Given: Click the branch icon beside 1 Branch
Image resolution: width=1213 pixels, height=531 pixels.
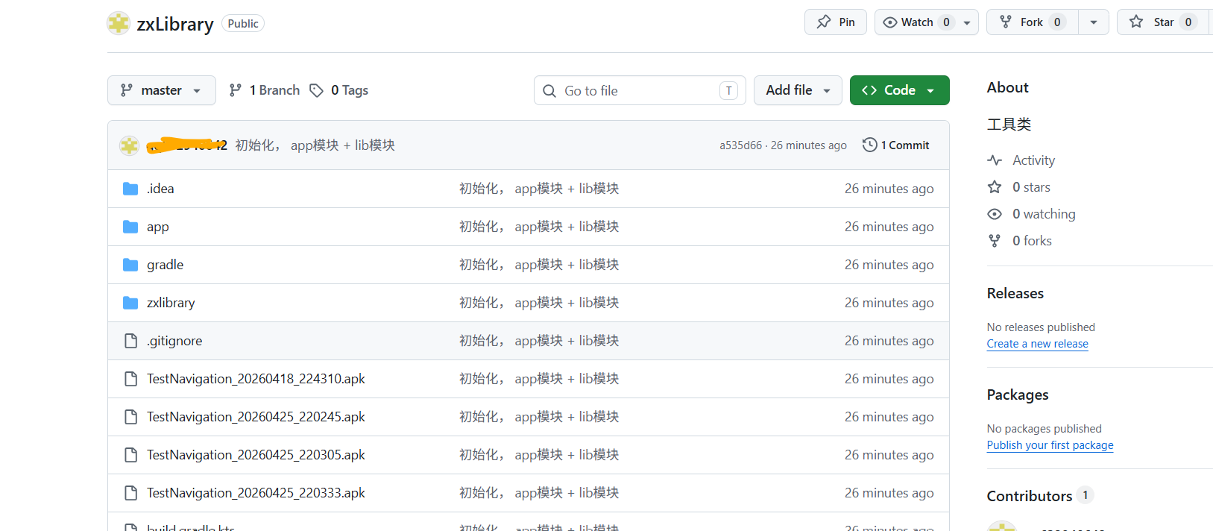Looking at the screenshot, I should coord(236,90).
